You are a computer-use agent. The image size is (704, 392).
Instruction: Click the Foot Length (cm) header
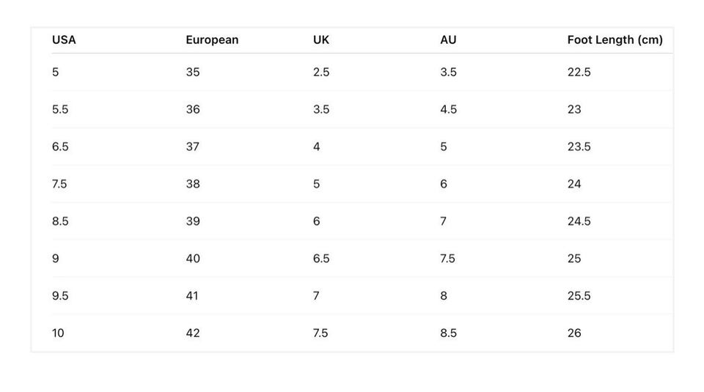tap(615, 40)
